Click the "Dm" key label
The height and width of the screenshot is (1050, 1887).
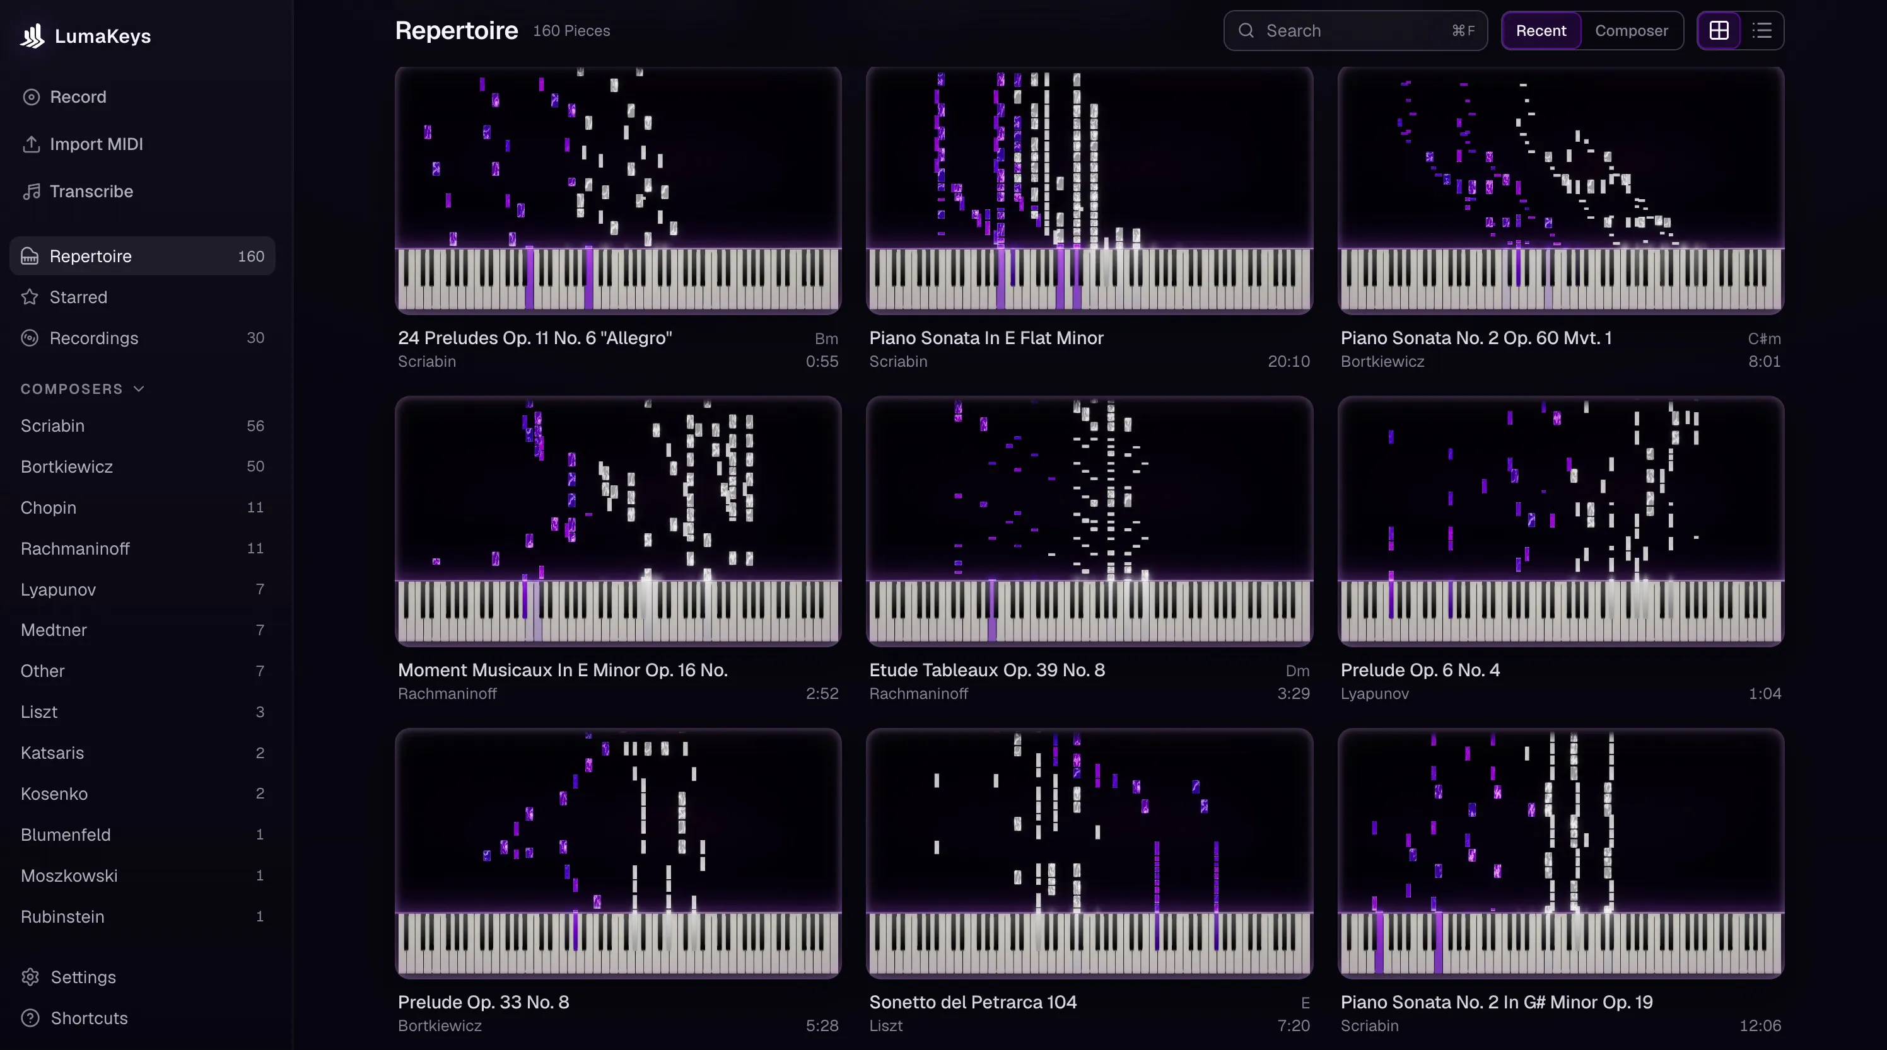[x=1297, y=671]
